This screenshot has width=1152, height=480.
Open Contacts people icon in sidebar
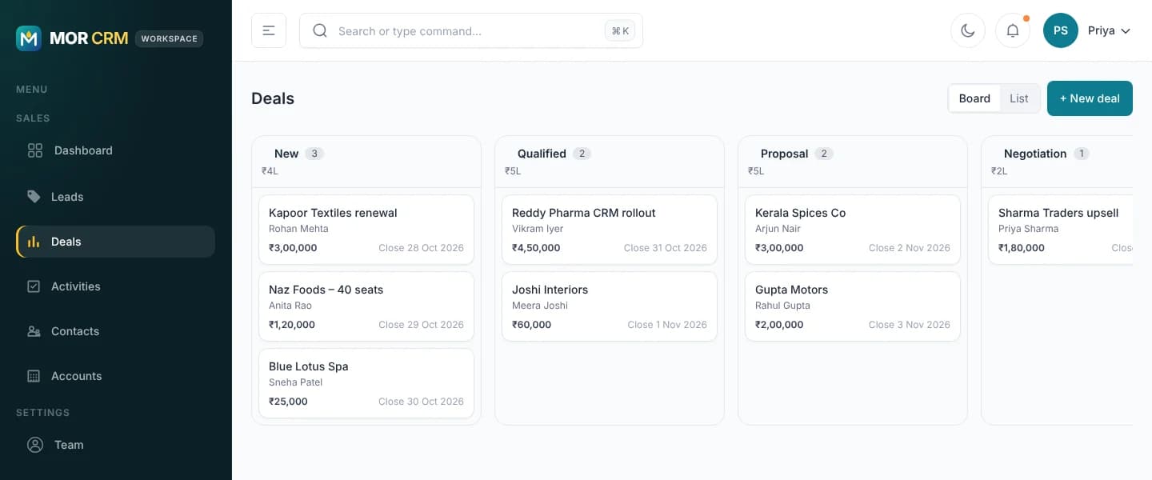click(34, 331)
